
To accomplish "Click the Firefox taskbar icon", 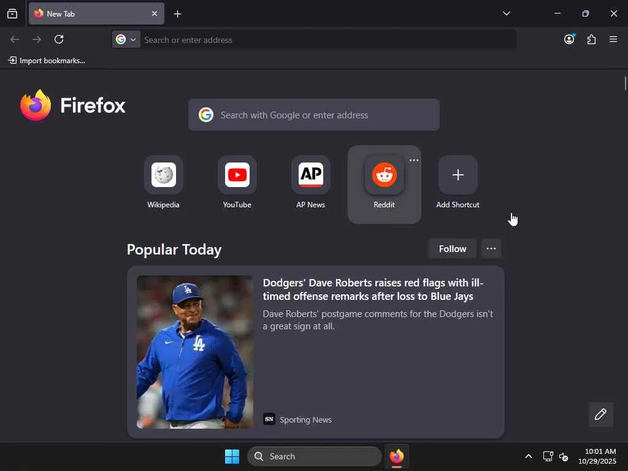I will pos(397,456).
